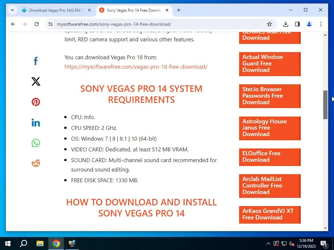
Task: Share page via X (Twitter) icon
Action: click(36, 81)
